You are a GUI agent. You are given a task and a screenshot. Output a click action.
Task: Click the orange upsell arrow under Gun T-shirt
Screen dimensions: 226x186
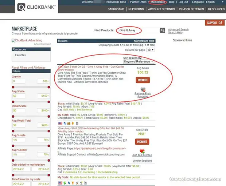click(73, 123)
